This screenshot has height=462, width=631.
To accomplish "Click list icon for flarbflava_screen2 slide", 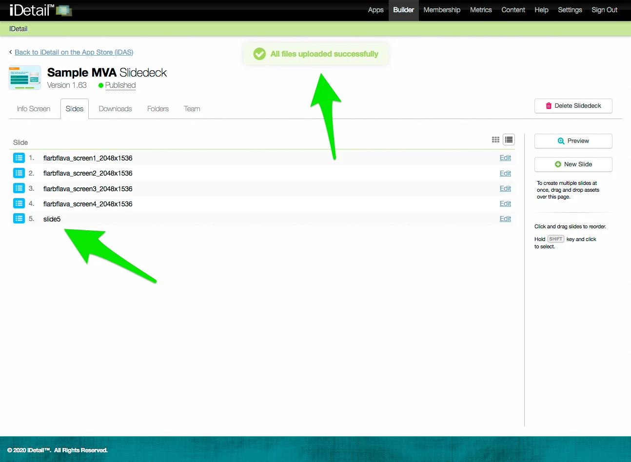I will pyautogui.click(x=19, y=173).
